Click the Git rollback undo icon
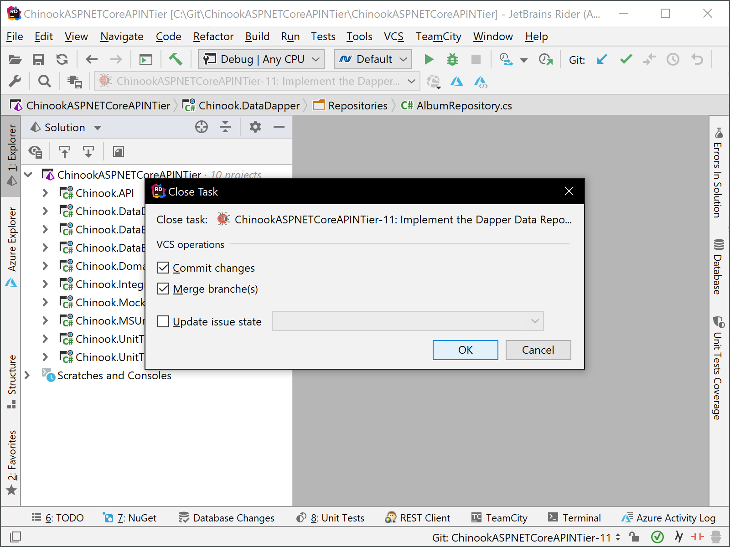Viewport: 730px width, 547px height. (697, 59)
